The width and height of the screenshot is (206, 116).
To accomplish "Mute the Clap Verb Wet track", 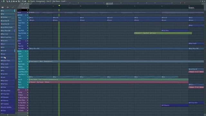I will (28, 33).
